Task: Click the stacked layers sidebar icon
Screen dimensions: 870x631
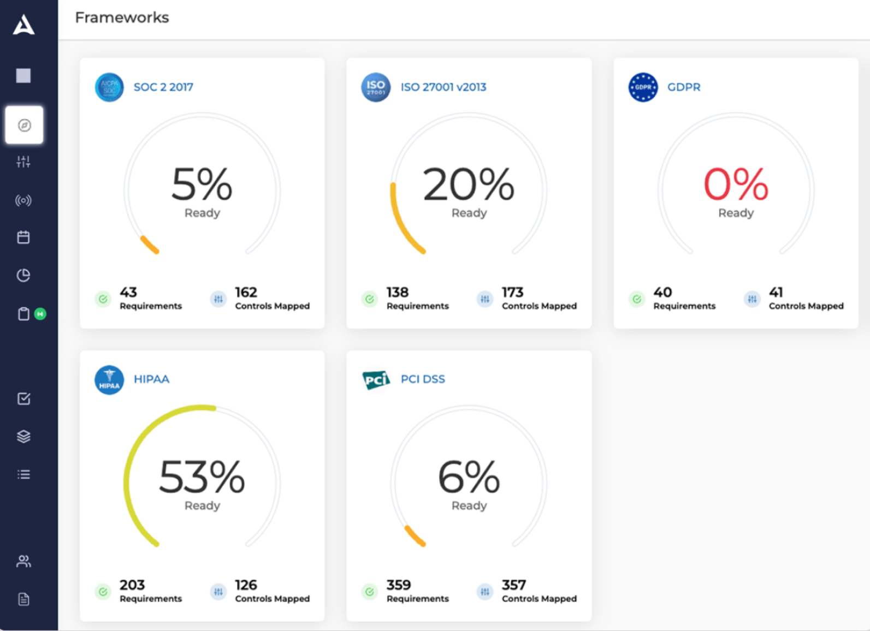Action: click(x=23, y=436)
